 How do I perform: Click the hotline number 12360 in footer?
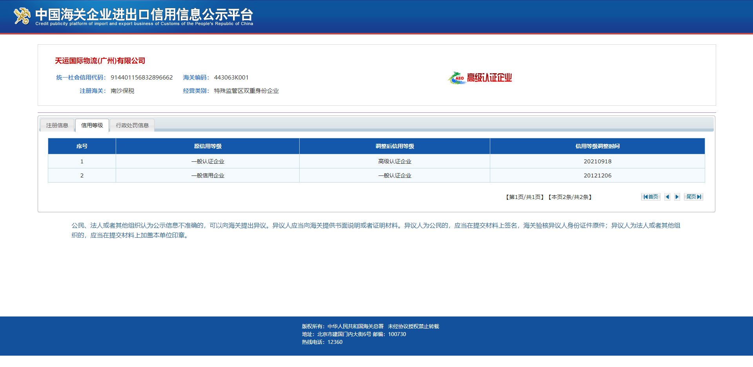[x=335, y=342]
